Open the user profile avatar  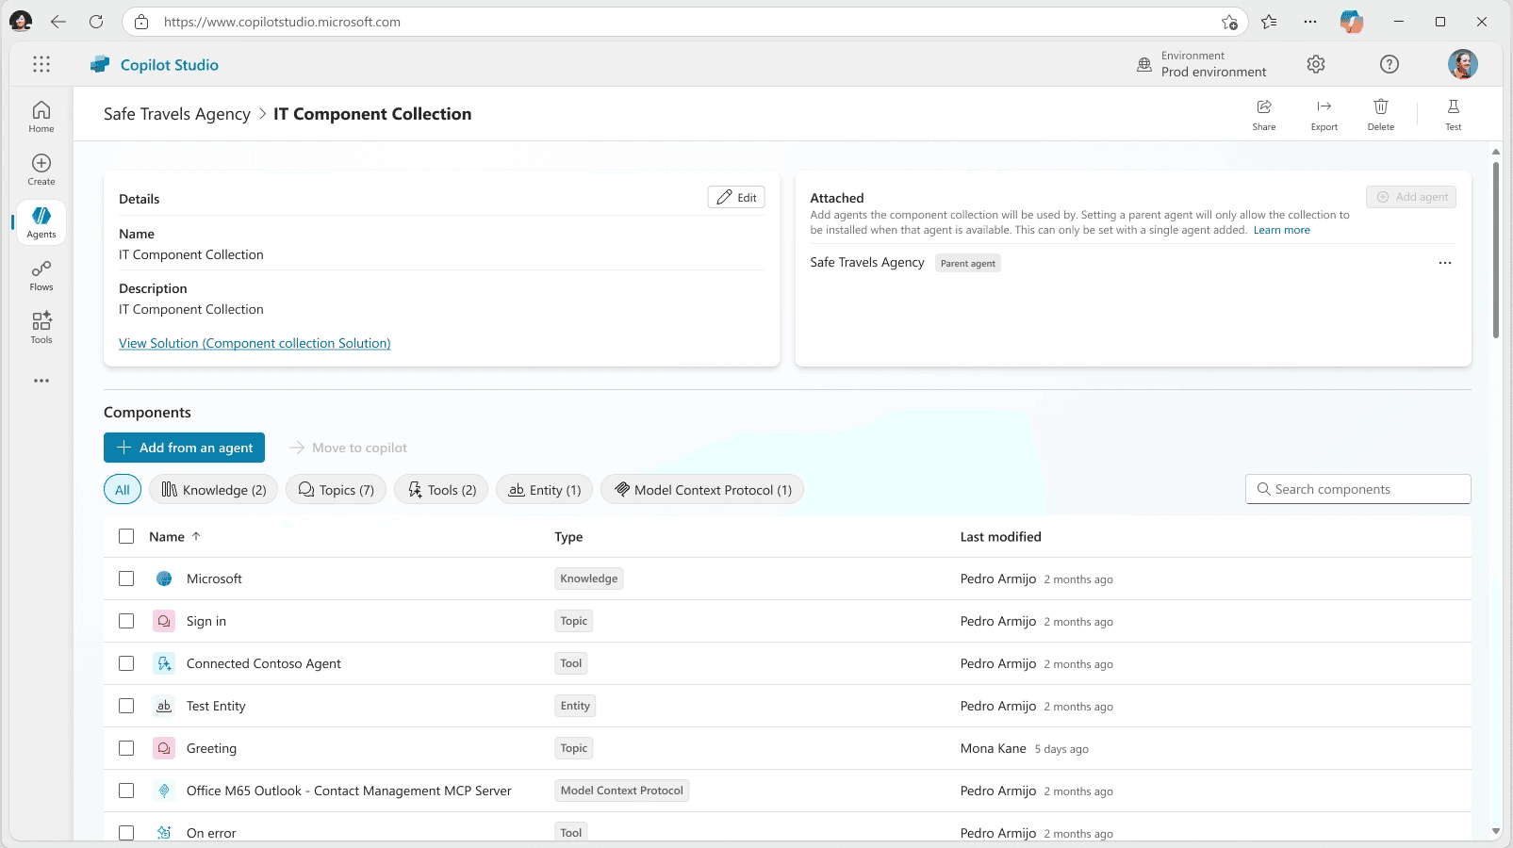pyautogui.click(x=1463, y=64)
